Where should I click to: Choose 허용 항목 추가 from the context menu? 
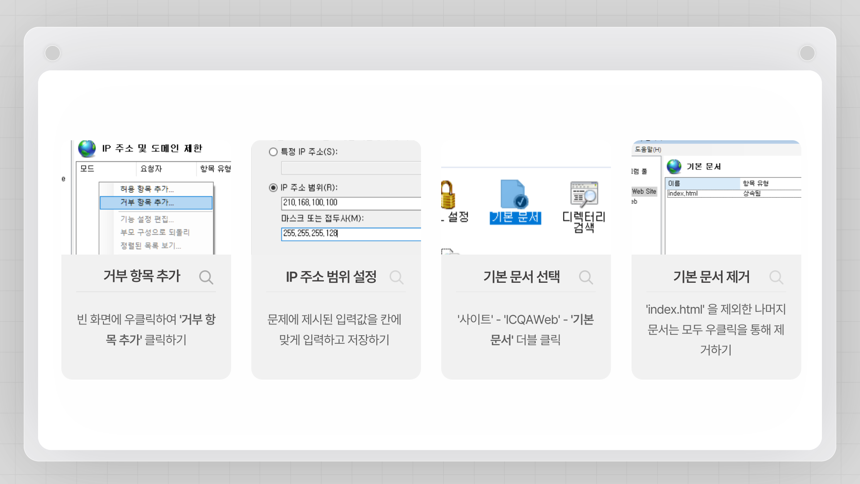point(147,189)
